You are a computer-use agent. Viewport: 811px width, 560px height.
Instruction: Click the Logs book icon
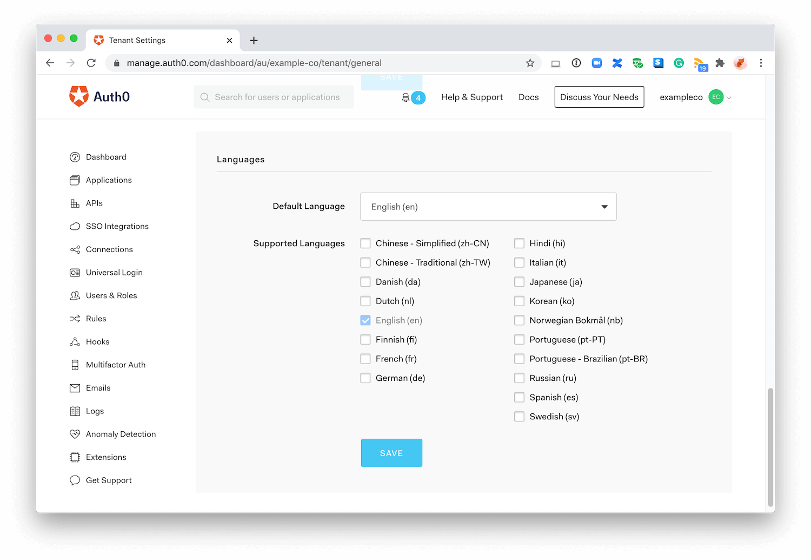click(x=75, y=411)
